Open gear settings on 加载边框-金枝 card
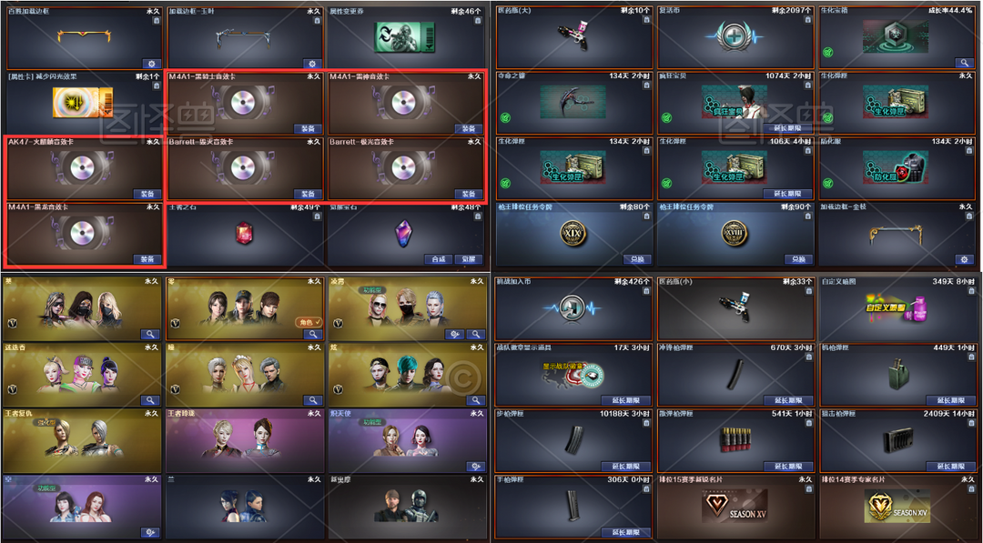 click(x=964, y=259)
